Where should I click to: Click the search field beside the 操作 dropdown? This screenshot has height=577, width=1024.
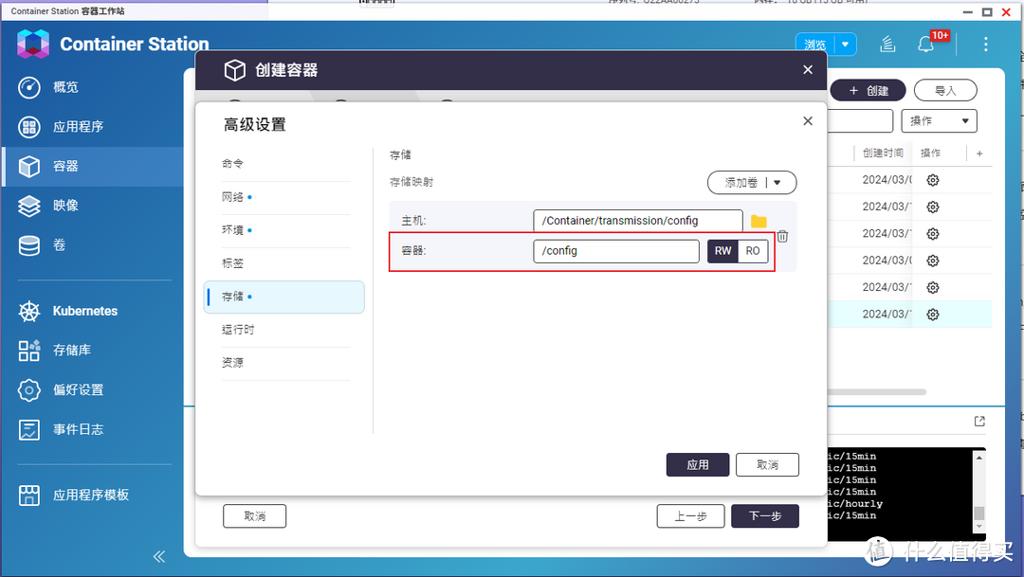click(x=860, y=121)
